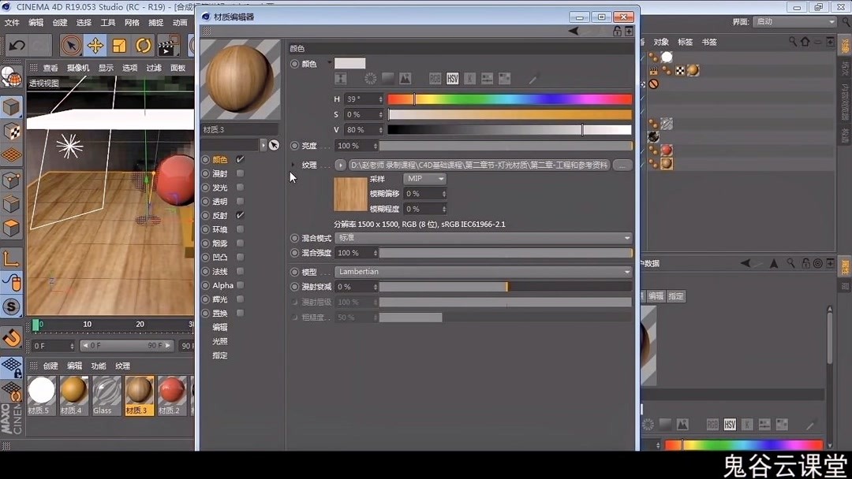Open the MIP 采样 dropdown
This screenshot has width=852, height=479.
[x=424, y=179]
